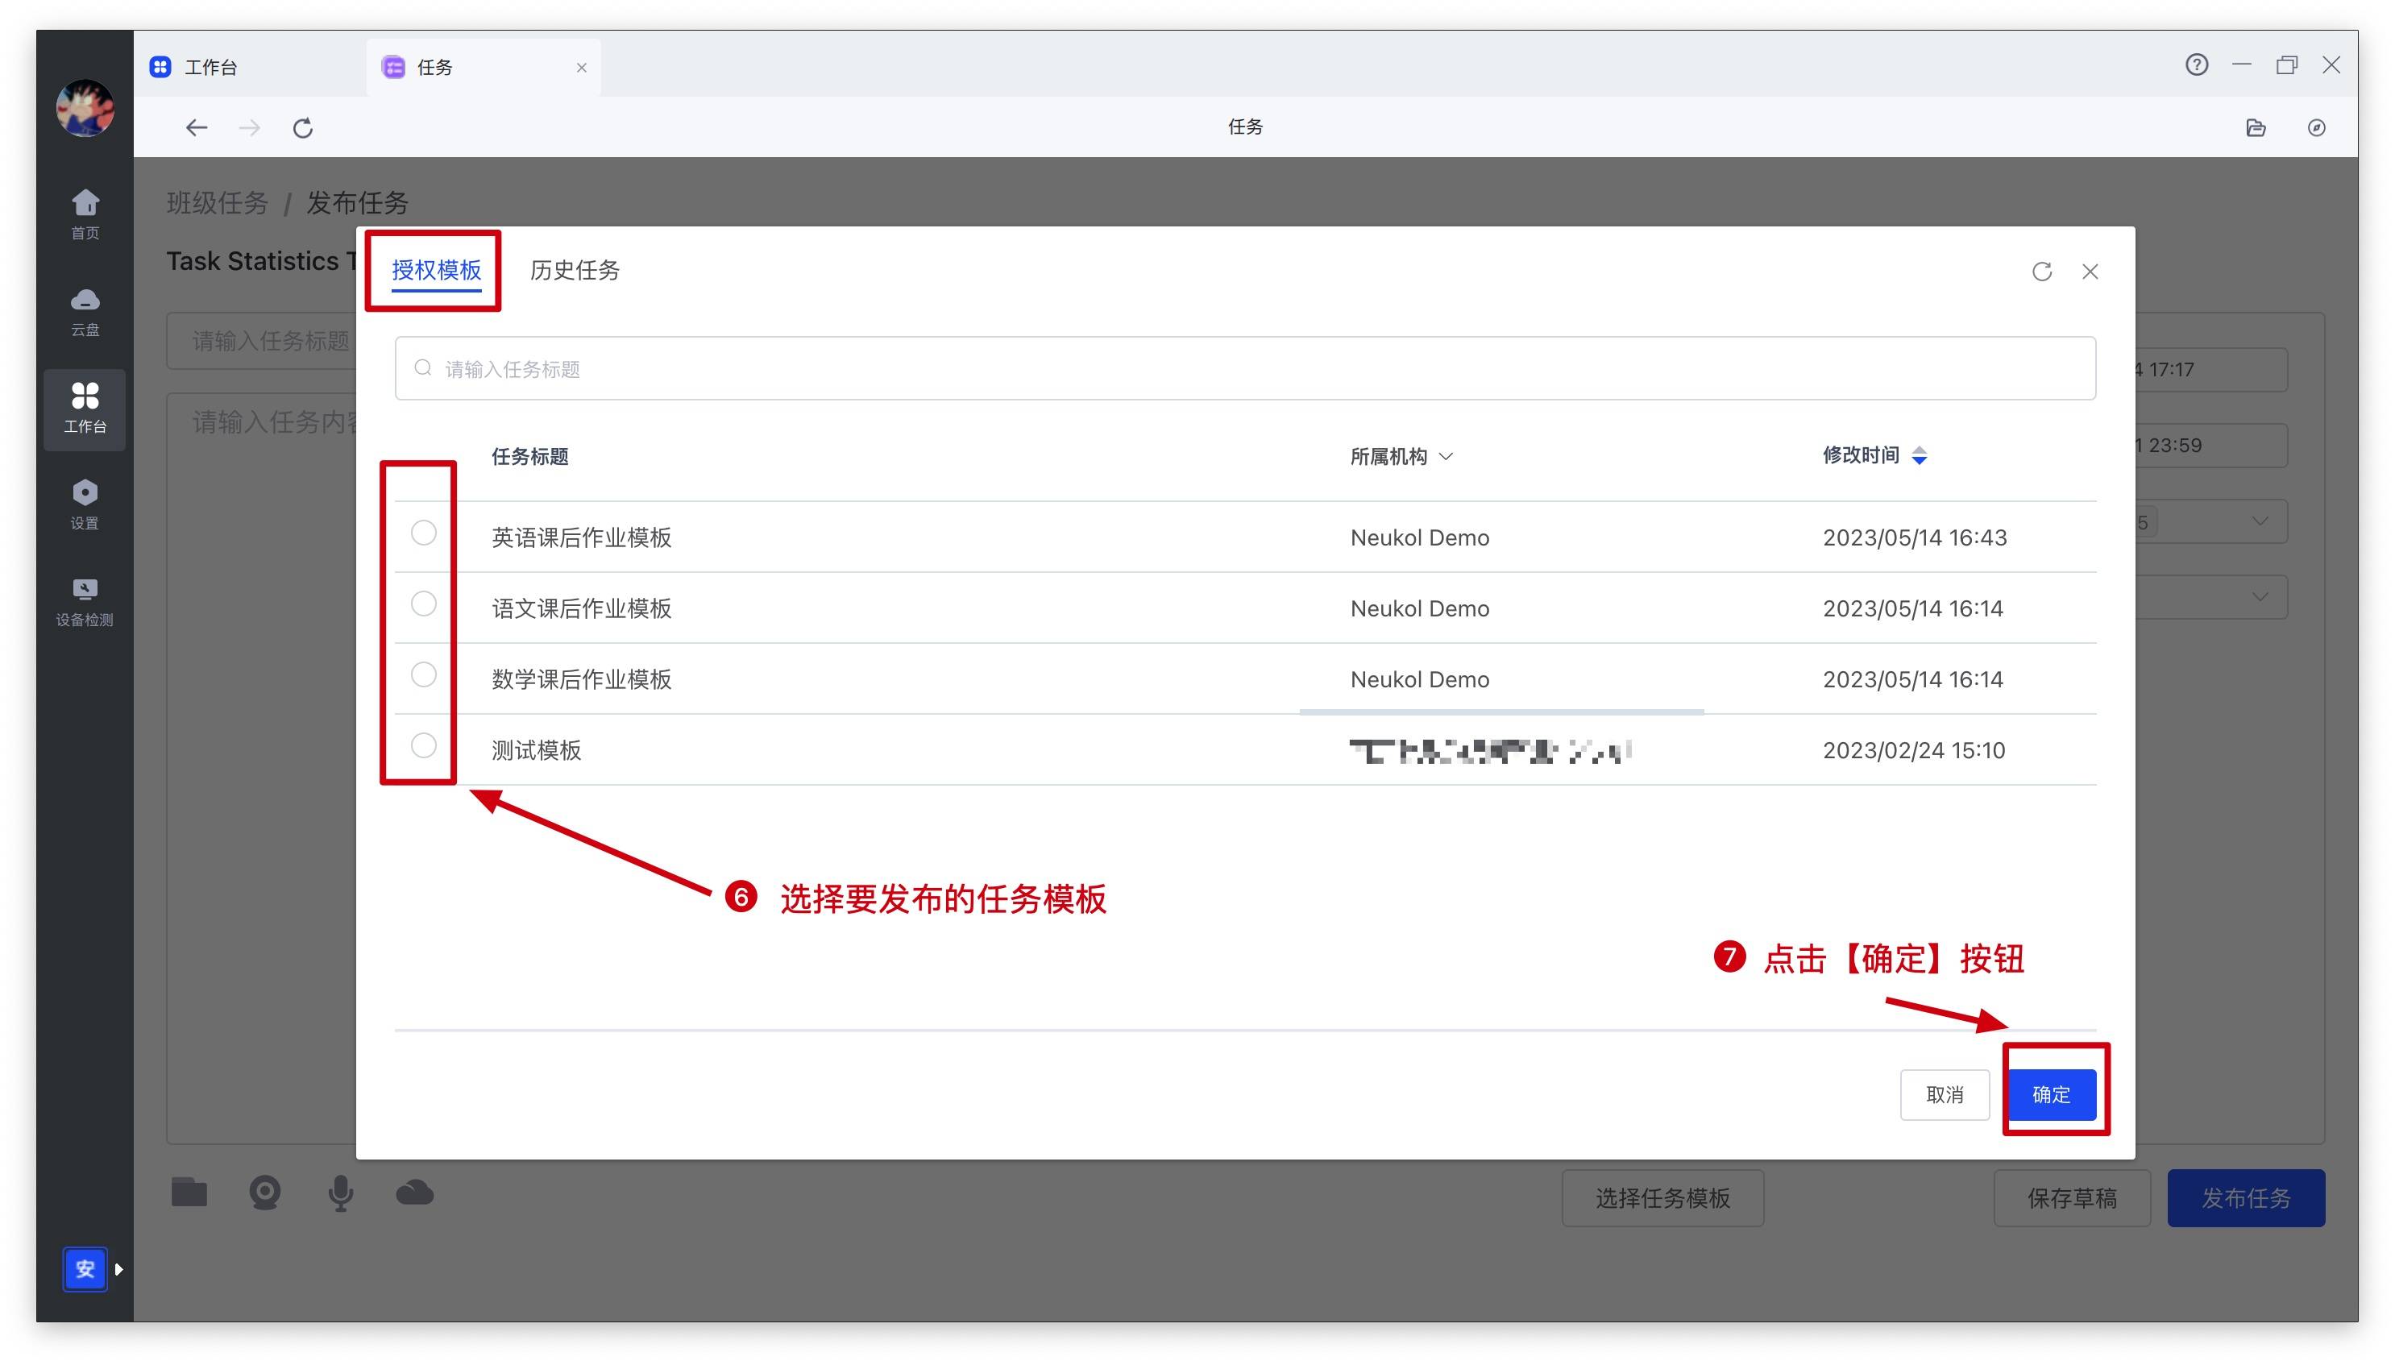Go forward with the right arrow
Image resolution: width=2395 pixels, height=1365 pixels.
pos(249,127)
